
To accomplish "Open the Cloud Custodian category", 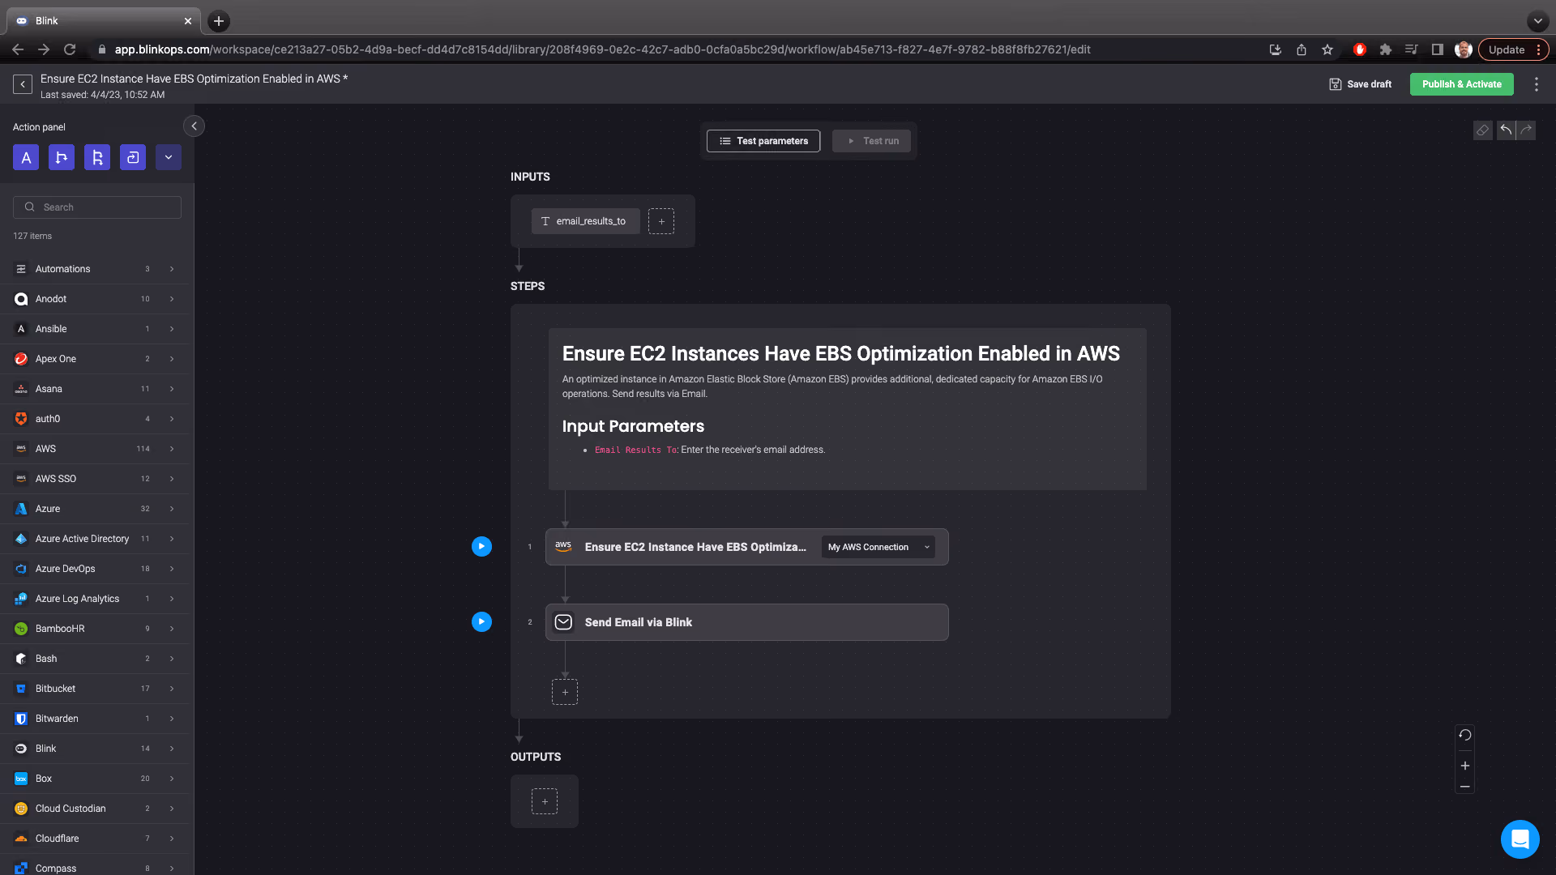I will 94,809.
